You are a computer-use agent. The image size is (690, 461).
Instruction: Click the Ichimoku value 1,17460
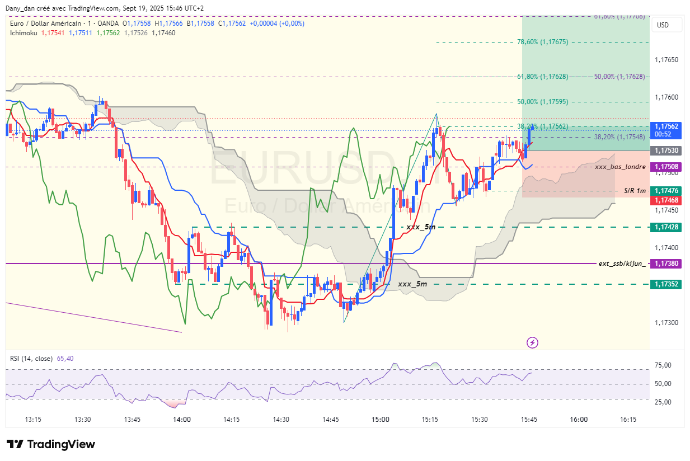click(x=163, y=33)
